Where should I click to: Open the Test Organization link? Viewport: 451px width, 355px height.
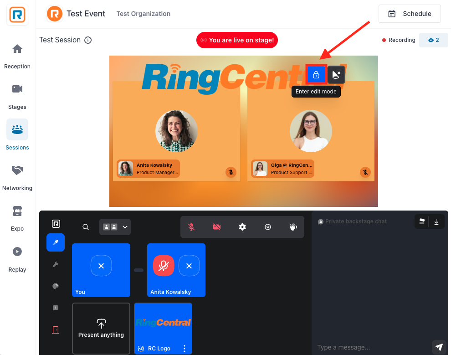pyautogui.click(x=143, y=14)
